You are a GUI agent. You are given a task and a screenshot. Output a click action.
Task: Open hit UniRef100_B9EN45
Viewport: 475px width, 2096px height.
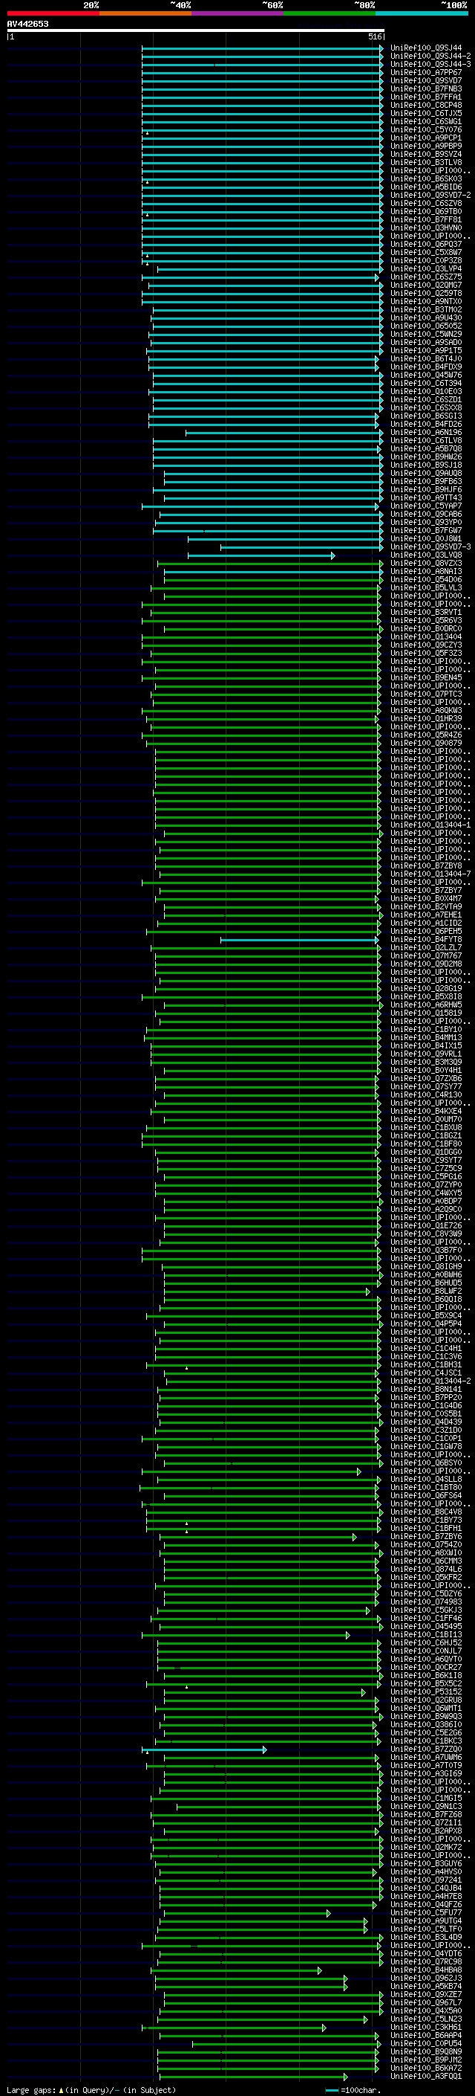click(x=425, y=678)
